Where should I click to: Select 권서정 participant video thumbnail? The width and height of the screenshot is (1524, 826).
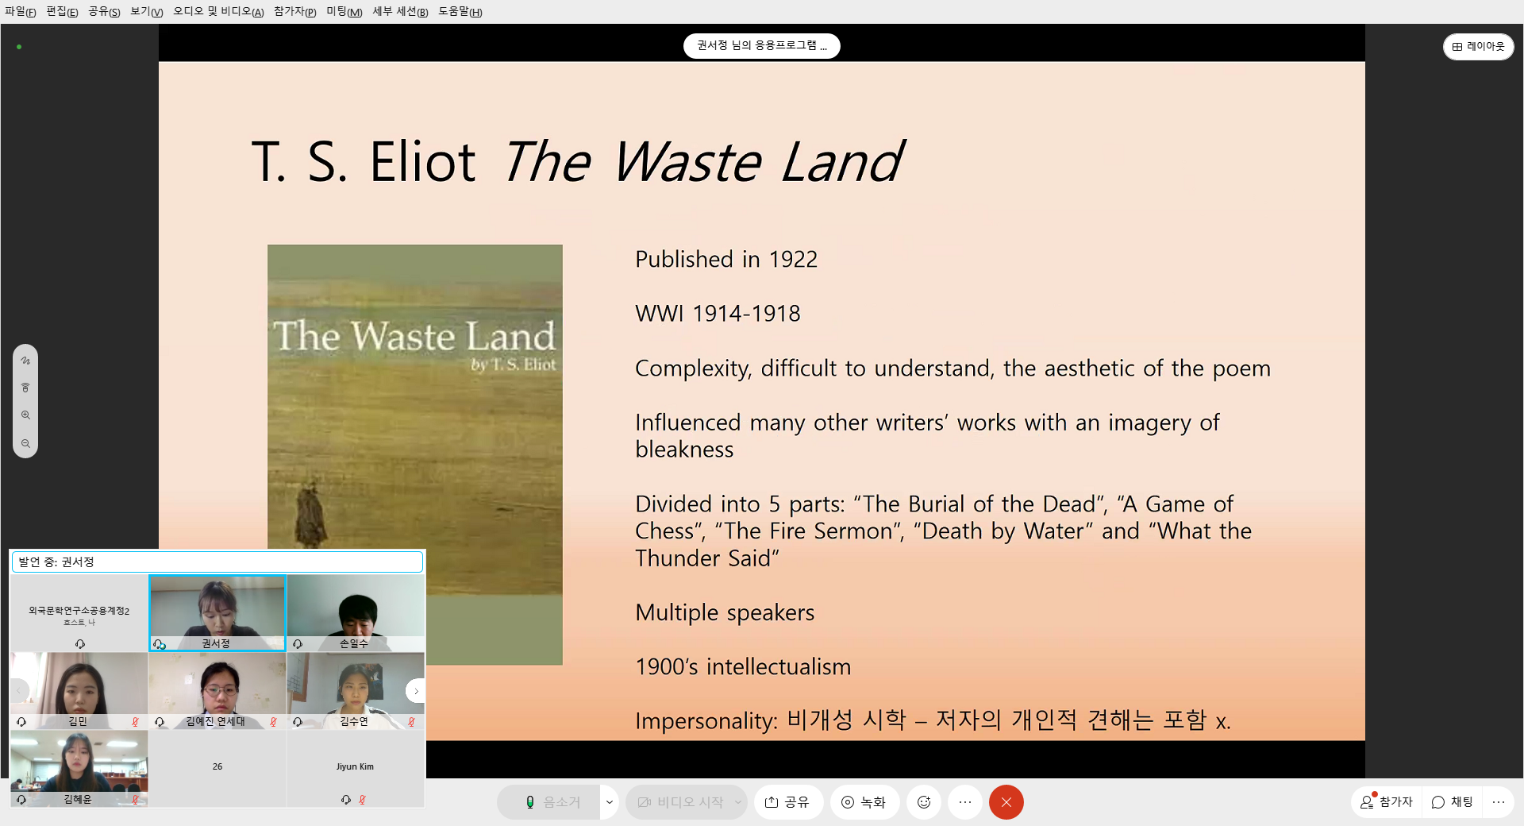(x=217, y=612)
